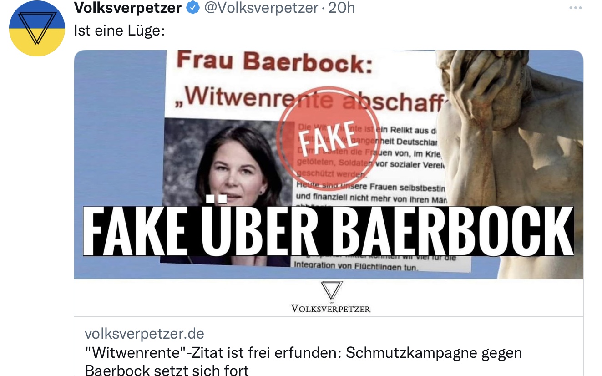
Task: Click the "FAKE ÜBER BAERBOCK" banner
Action: [328, 231]
